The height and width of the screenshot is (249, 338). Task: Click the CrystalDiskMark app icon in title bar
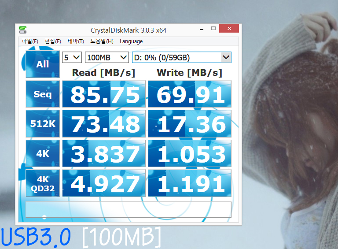click(x=22, y=30)
